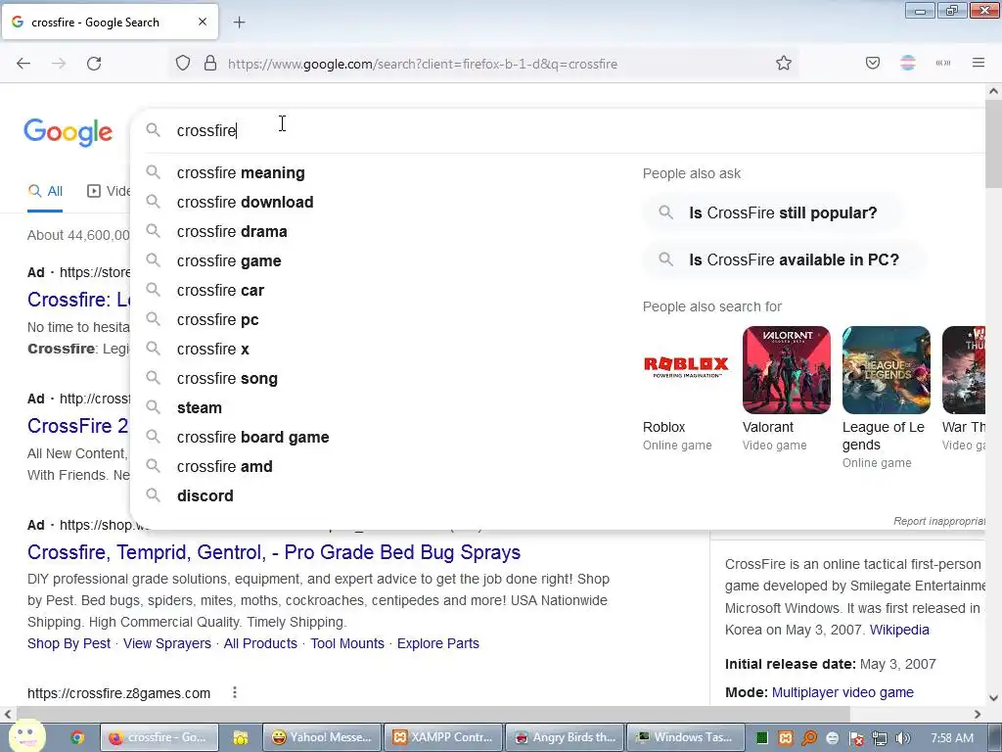Open the Explore Parts sitelink

[x=437, y=643]
